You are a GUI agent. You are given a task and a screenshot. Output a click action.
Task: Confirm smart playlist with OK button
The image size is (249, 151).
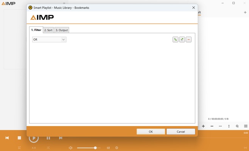(151, 131)
